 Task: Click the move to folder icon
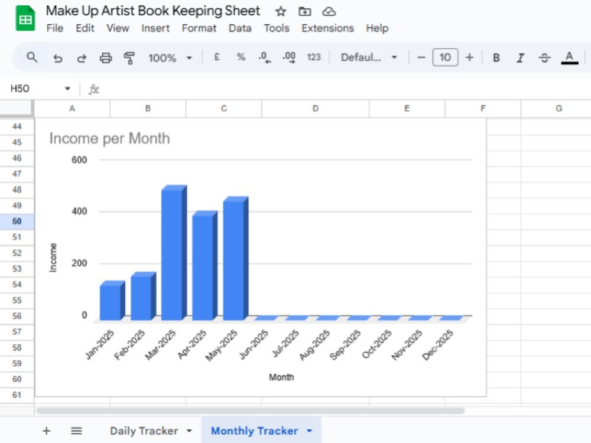click(304, 12)
